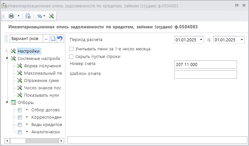Click the ellipsis button beside variant field
Image resolution: width=249 pixels, height=146 pixels.
pos(46,39)
